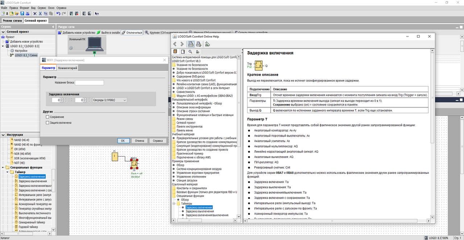
Task: Tick the Защита включена checkbox
Action: pyautogui.click(x=47, y=123)
